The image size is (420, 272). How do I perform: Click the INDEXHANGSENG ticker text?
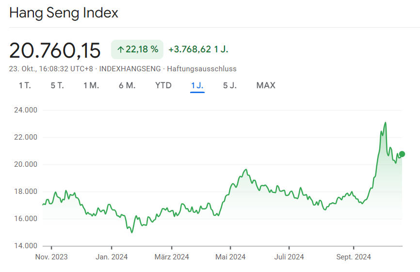pos(130,69)
